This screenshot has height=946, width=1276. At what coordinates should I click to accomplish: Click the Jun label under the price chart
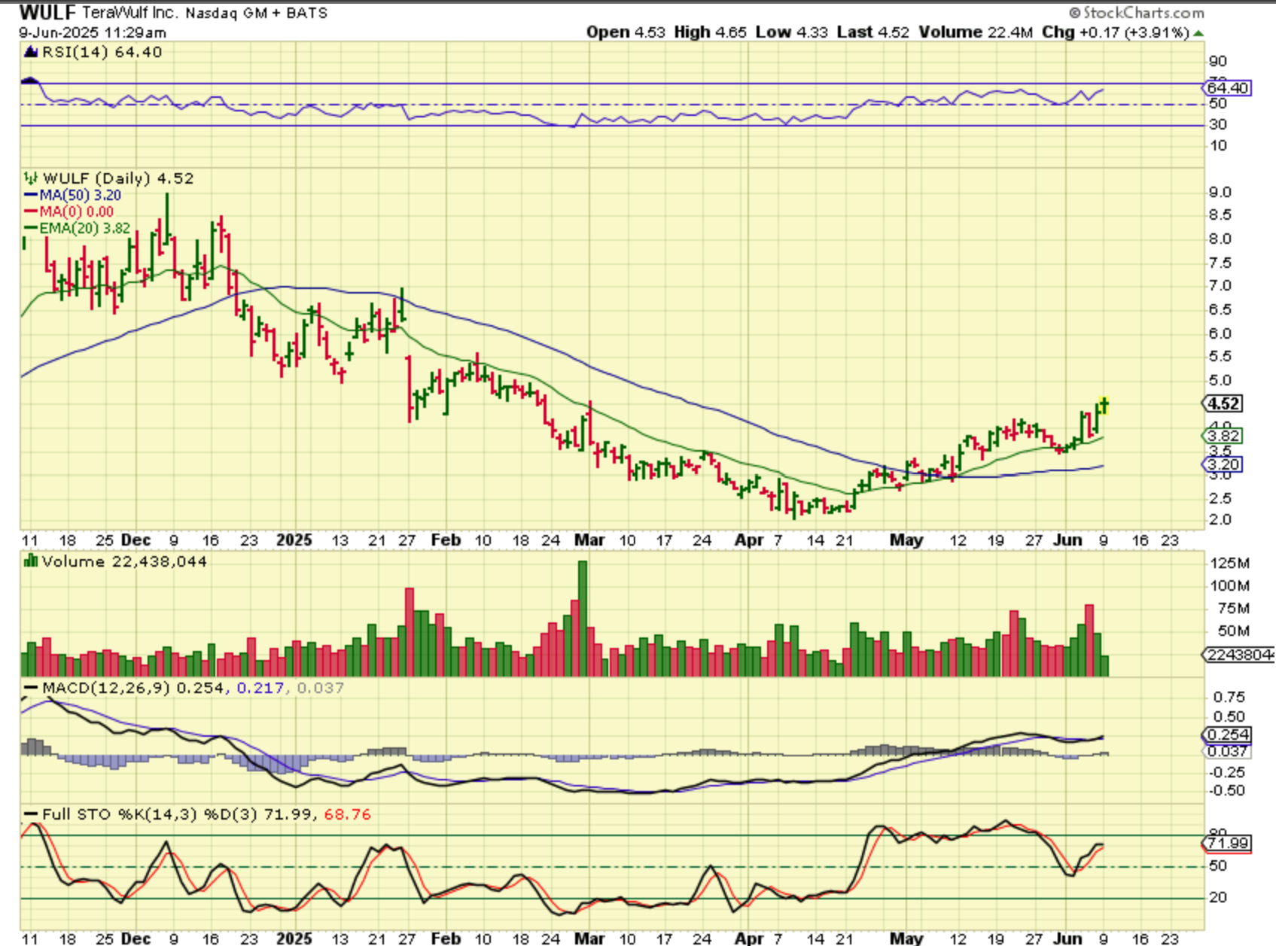click(1067, 540)
